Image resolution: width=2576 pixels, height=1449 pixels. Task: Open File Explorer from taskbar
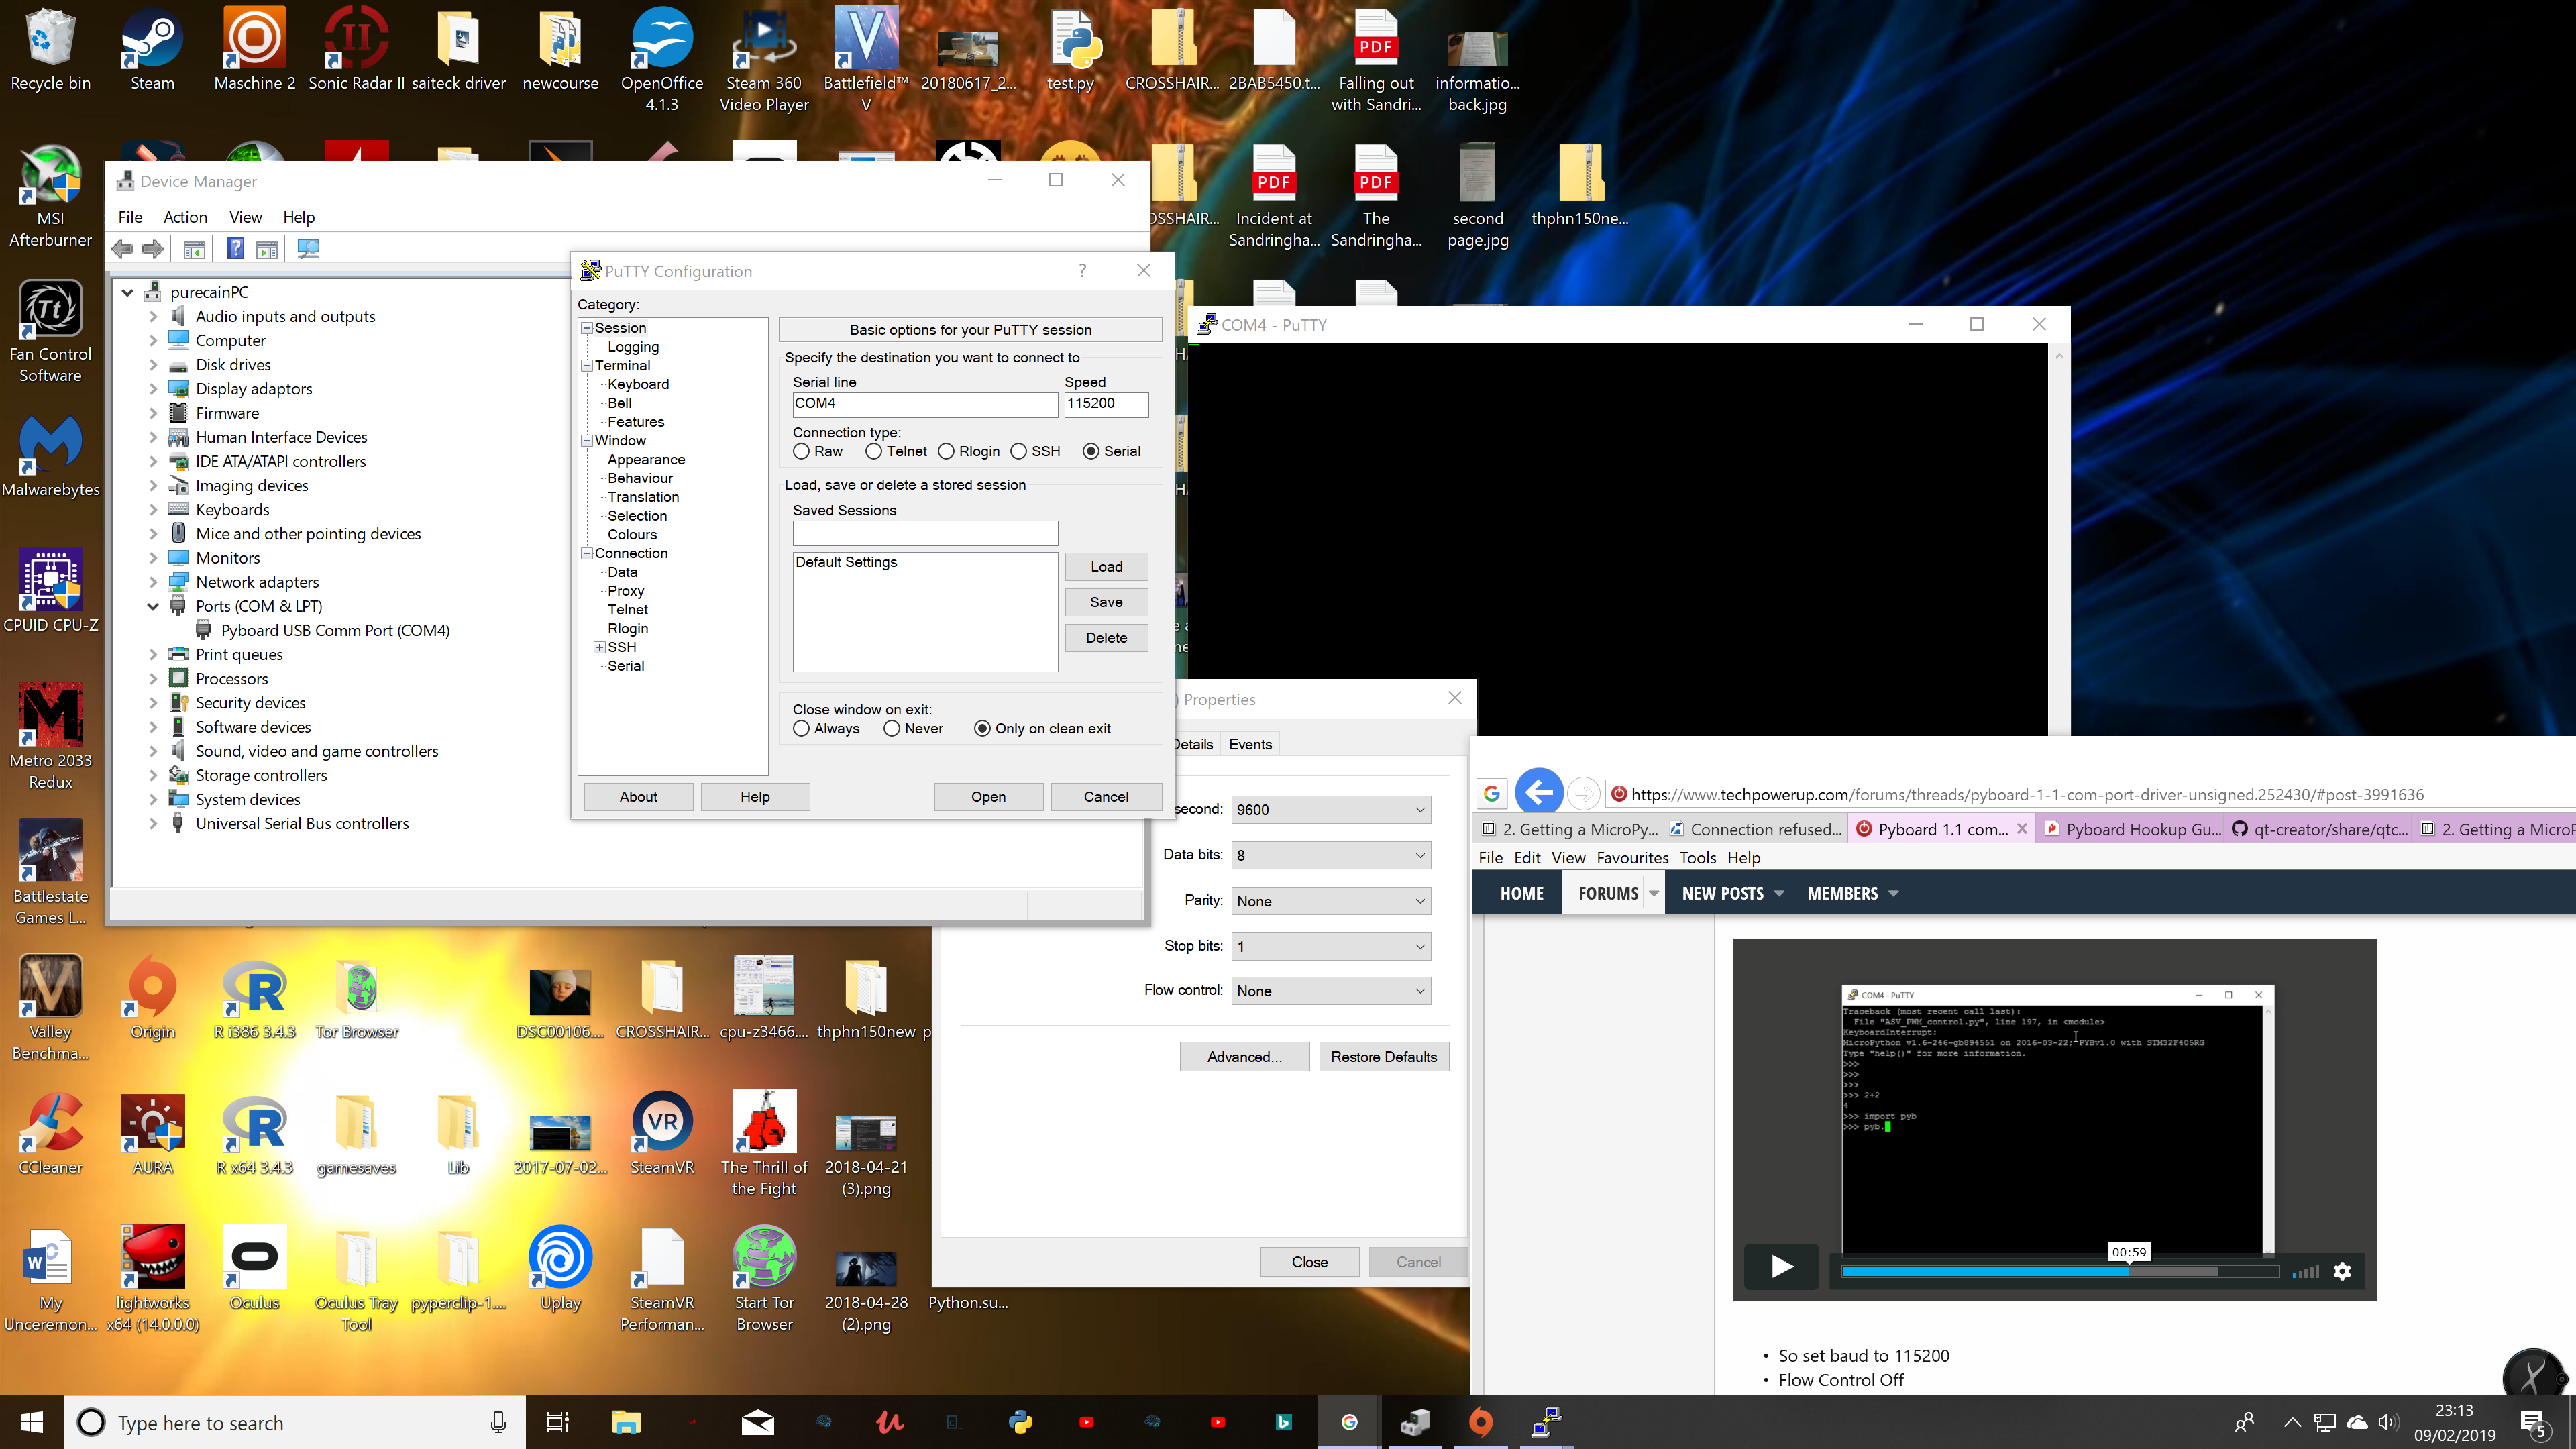click(x=626, y=1422)
